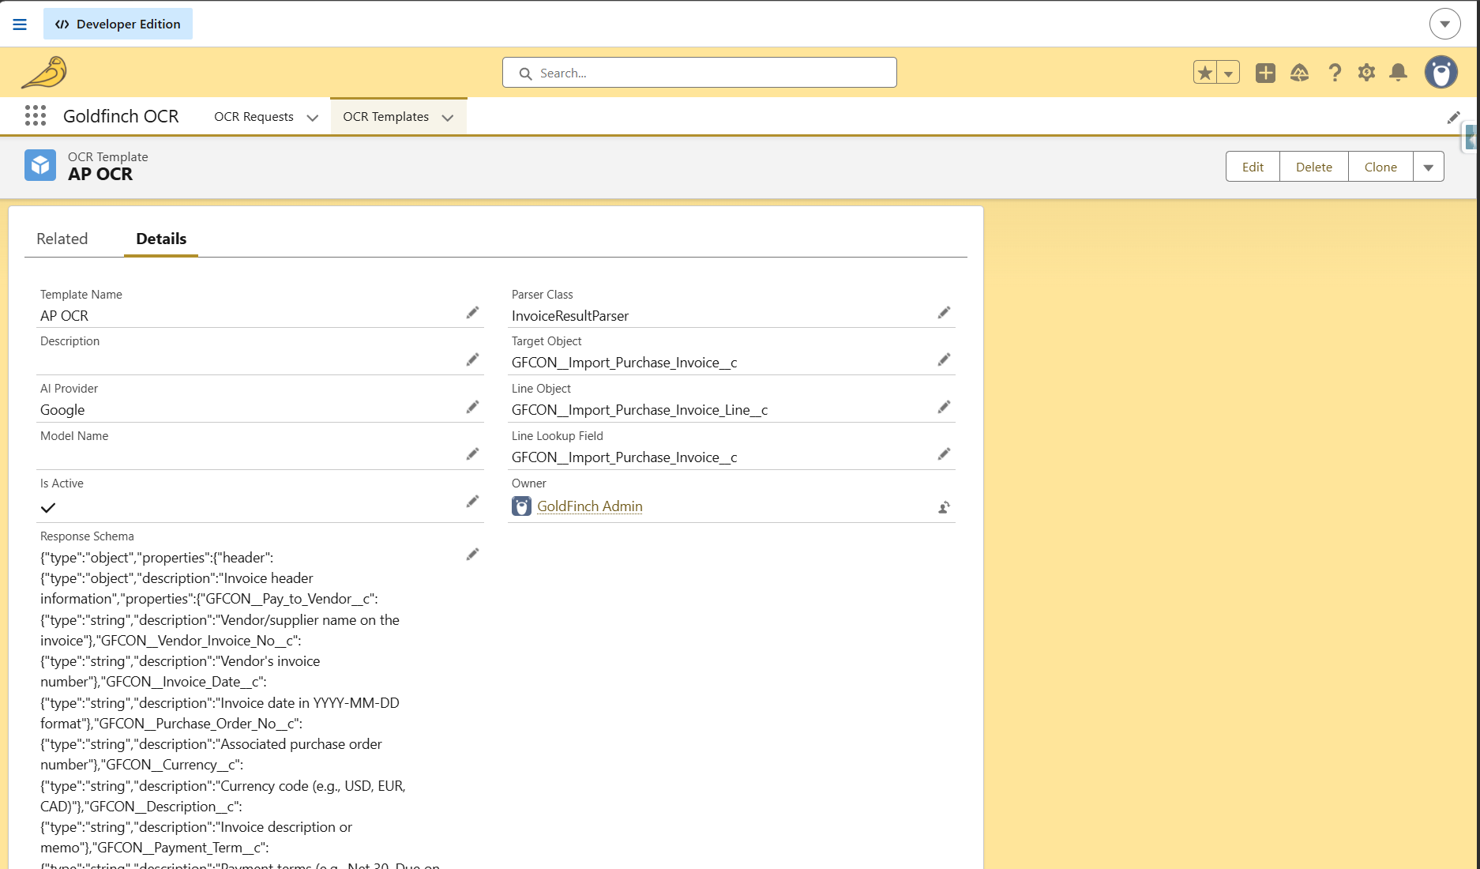Viewport: 1480px width, 869px height.
Task: Click the InvoiceResultParser value
Action: 570,316
